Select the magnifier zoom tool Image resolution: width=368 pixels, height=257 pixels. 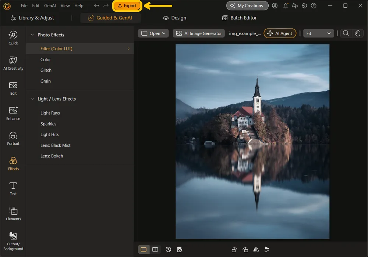pyautogui.click(x=346, y=33)
